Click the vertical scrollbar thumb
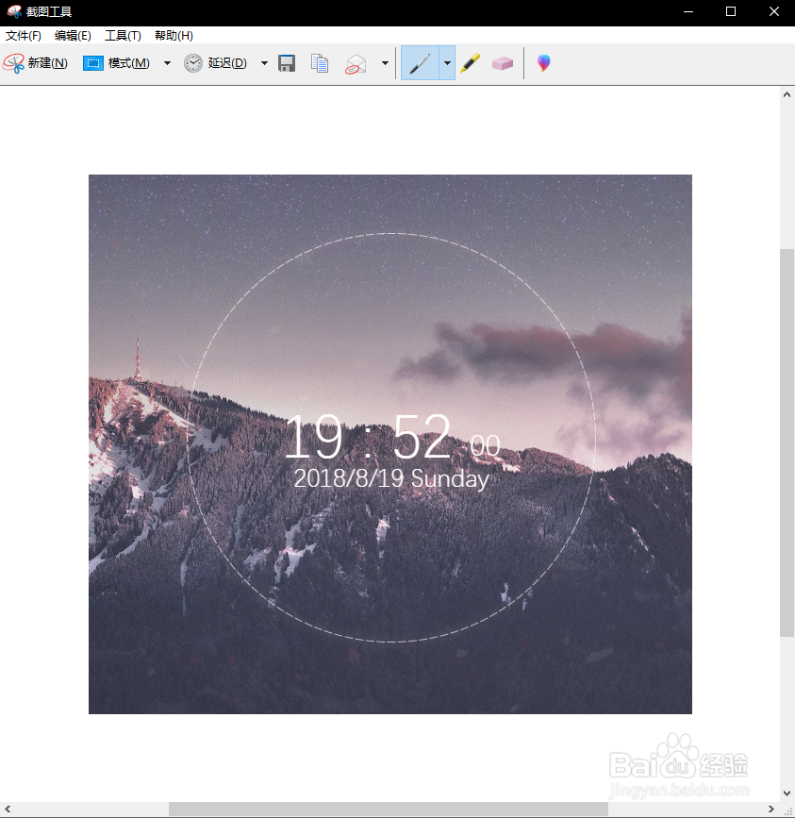 (x=787, y=442)
